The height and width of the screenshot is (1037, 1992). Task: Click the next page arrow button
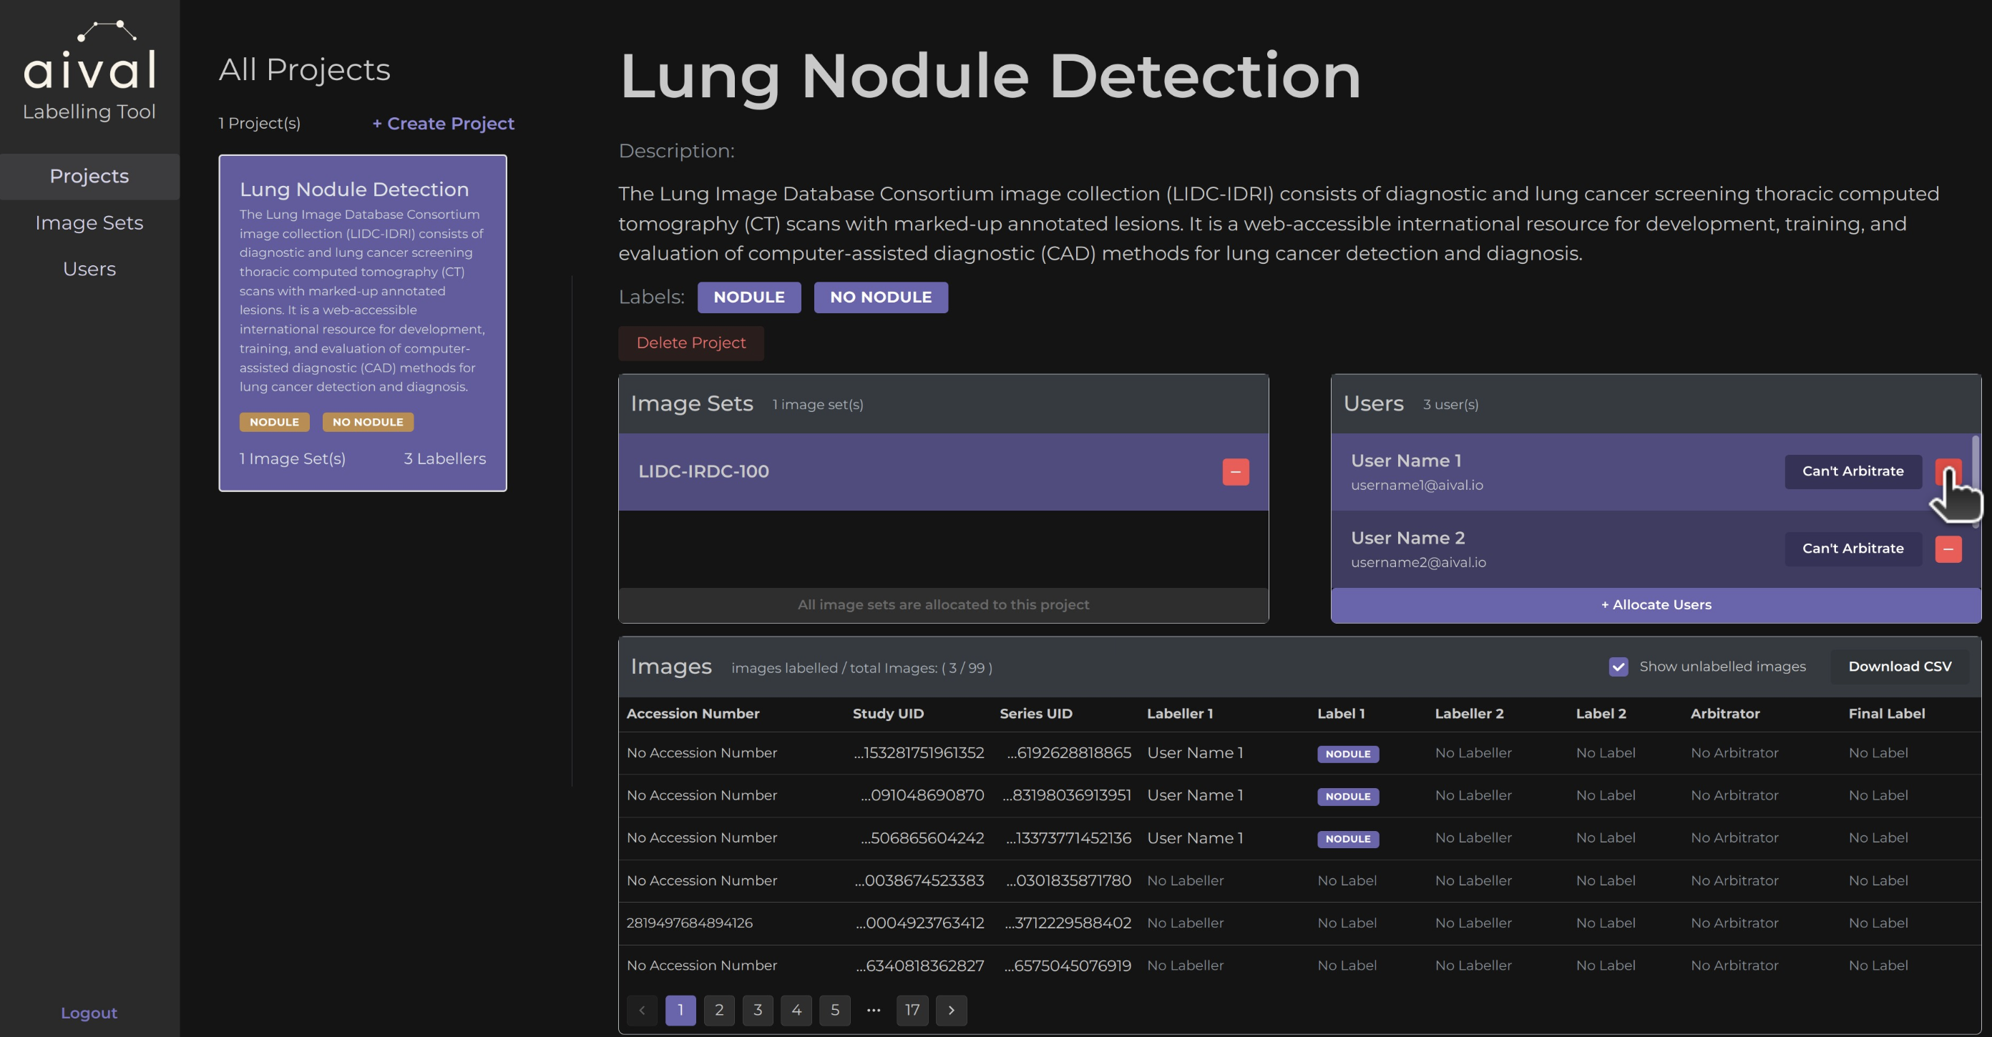pos(951,1009)
